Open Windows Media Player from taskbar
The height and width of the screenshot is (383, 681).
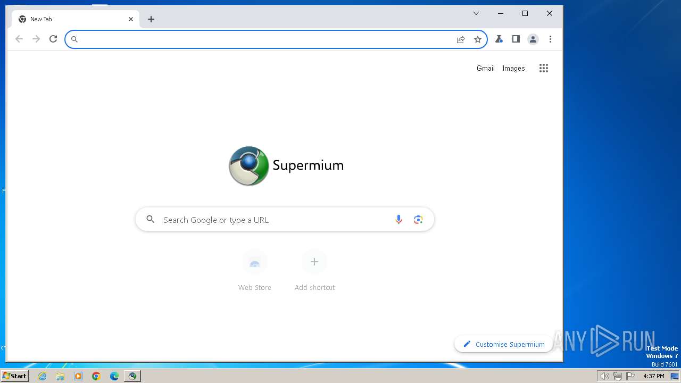tap(78, 376)
